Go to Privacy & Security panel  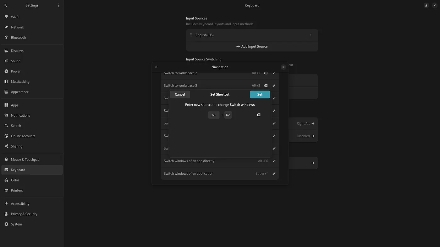pos(32,214)
